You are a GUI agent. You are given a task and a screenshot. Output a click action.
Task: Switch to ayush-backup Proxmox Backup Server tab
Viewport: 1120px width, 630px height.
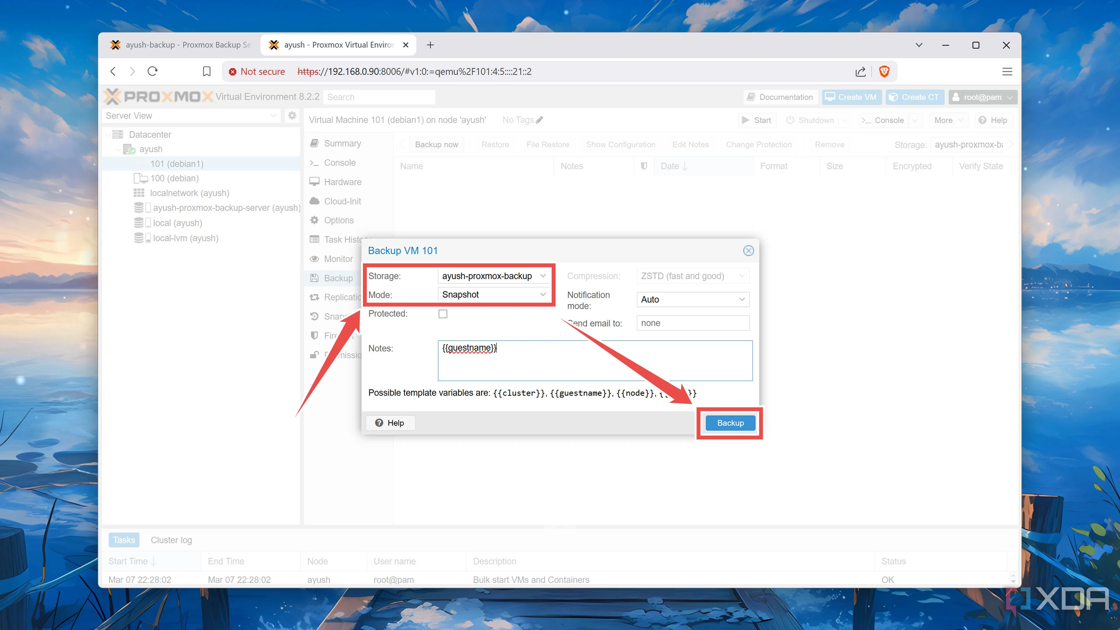pyautogui.click(x=180, y=45)
